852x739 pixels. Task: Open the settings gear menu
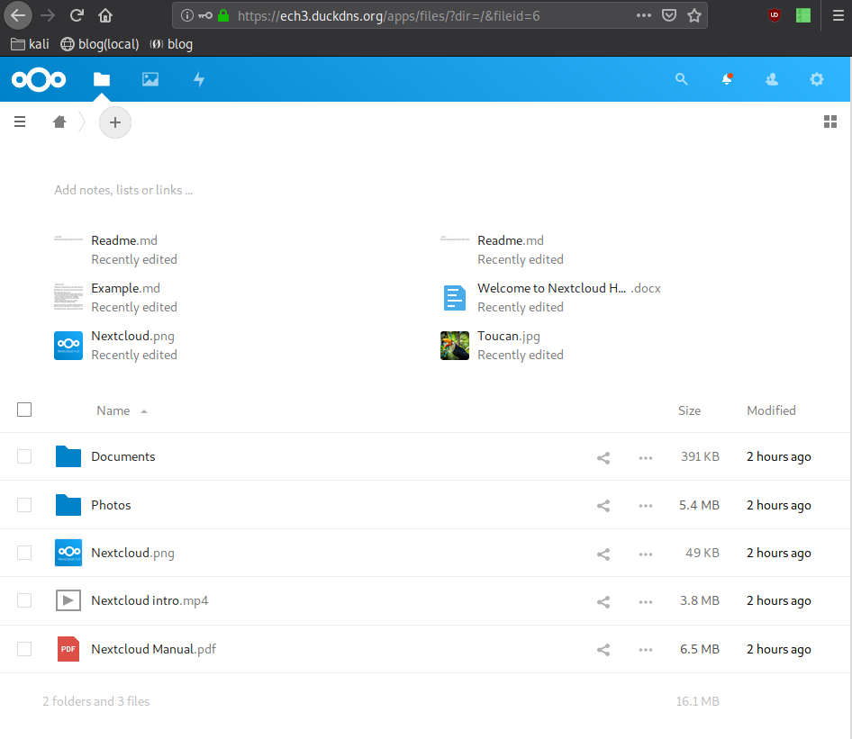pyautogui.click(x=817, y=79)
